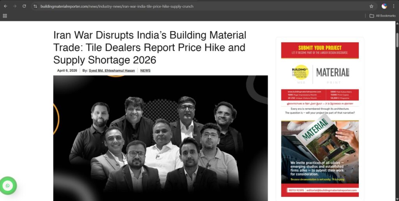The width and height of the screenshot is (399, 201).
Task: Open the browser profile avatar
Action: tap(384, 6)
